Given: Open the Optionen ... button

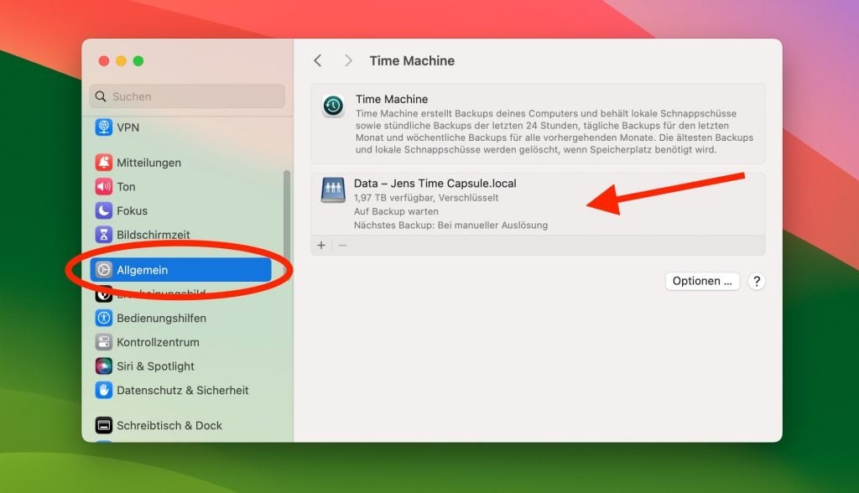Looking at the screenshot, I should coord(702,281).
